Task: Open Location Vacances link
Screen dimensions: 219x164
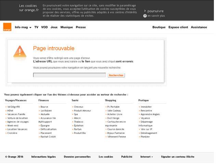Action: coord(17,129)
